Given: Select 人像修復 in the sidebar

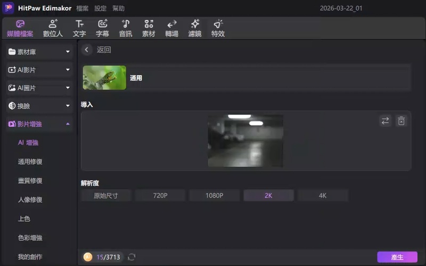Looking at the screenshot, I should click(30, 199).
